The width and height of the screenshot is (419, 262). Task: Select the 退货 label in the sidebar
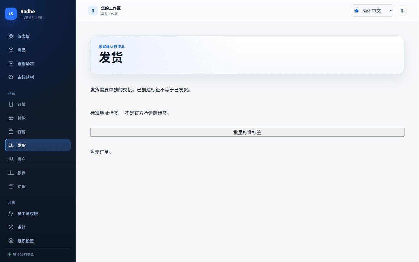(x=22, y=187)
